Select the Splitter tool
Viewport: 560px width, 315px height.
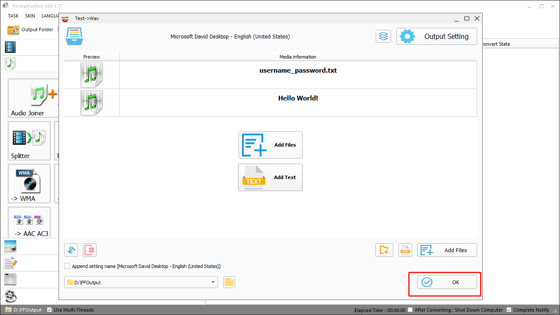(29, 141)
